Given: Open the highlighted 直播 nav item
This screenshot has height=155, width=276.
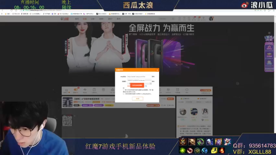Looking at the screenshot, I should (85, 19).
